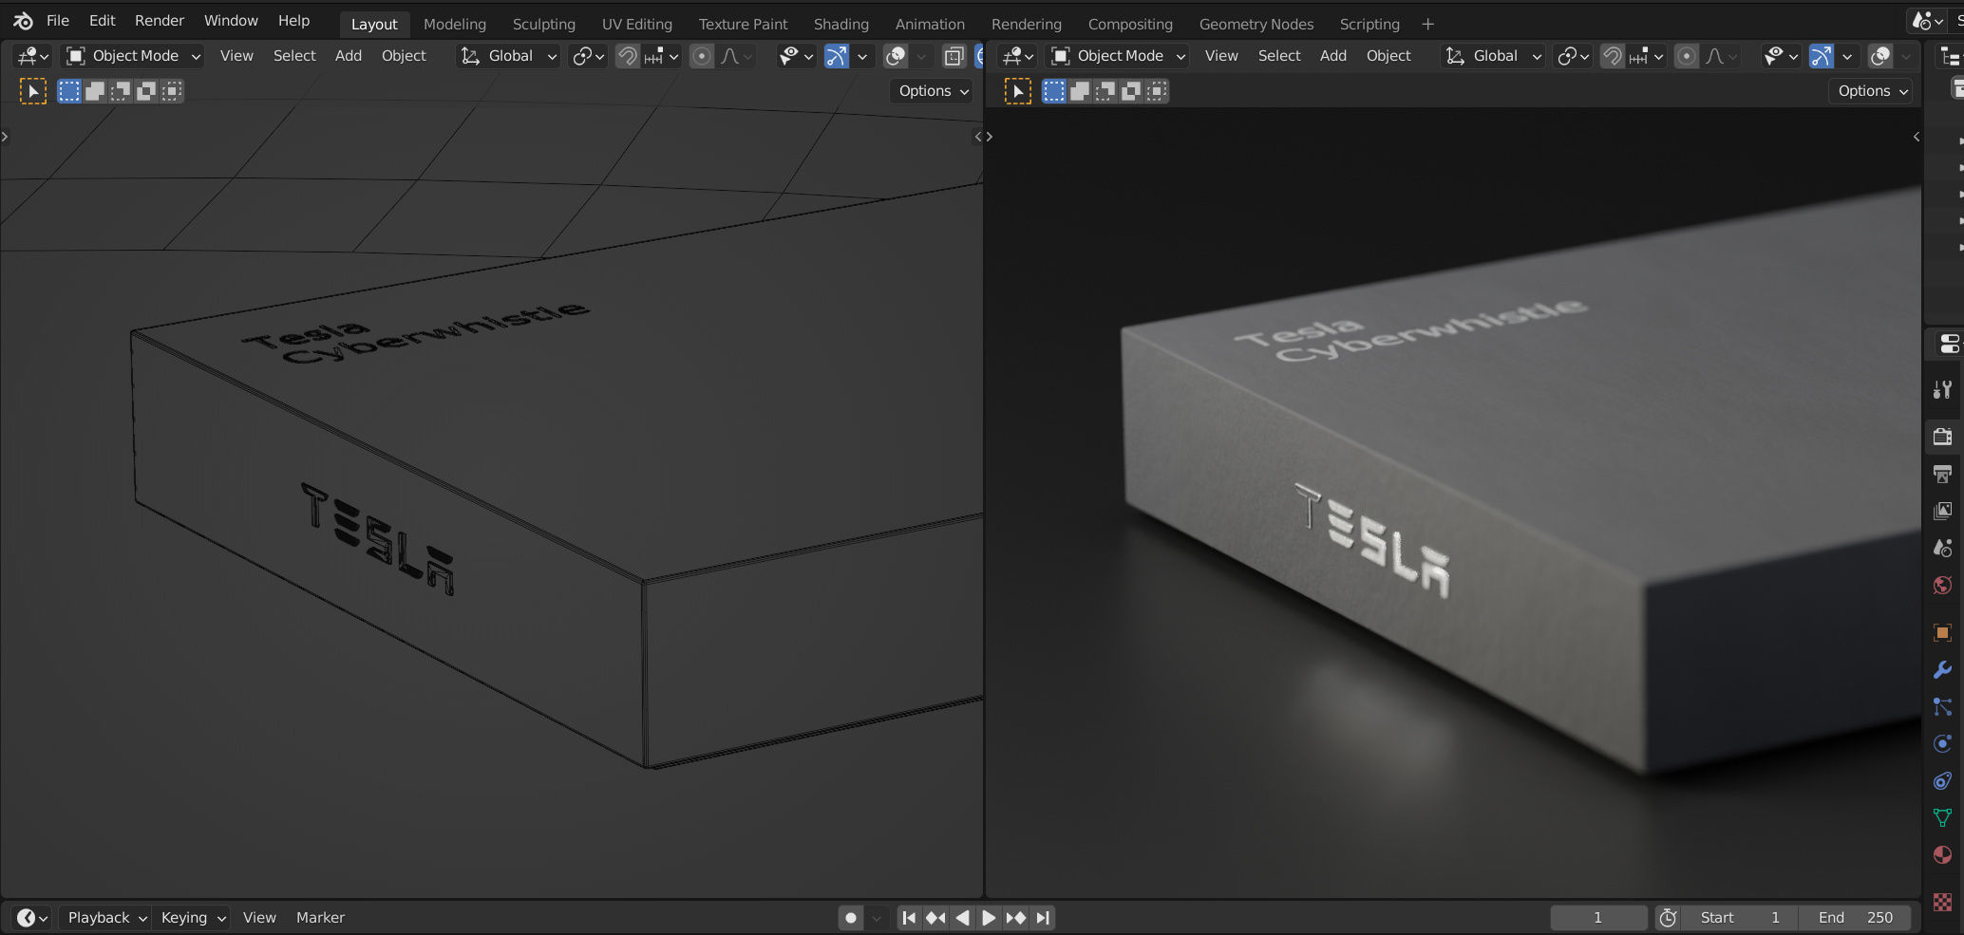
Task: Open the Window menu
Action: pos(231,21)
